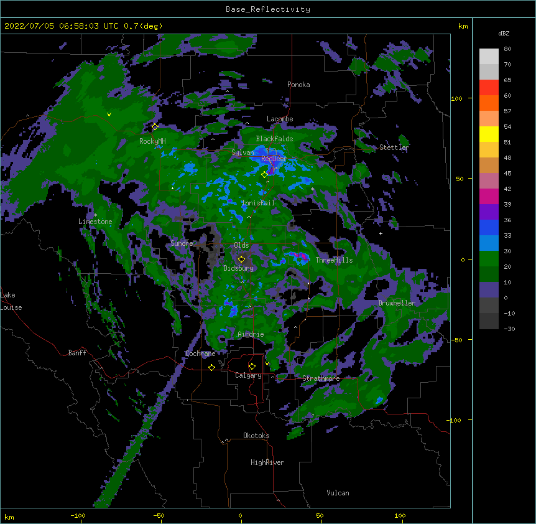The height and width of the screenshot is (524, 536).
Task: Click the Innisfail city label
Action: tap(258, 203)
